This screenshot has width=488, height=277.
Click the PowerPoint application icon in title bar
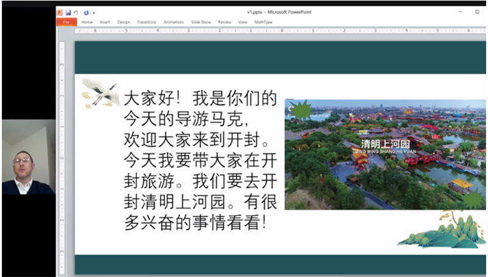pyautogui.click(x=60, y=12)
